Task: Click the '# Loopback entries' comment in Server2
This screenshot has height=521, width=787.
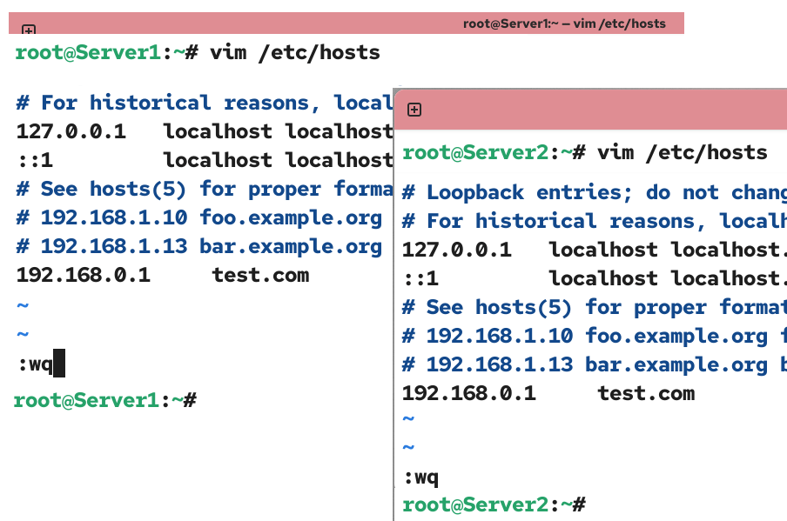Action: (595, 192)
